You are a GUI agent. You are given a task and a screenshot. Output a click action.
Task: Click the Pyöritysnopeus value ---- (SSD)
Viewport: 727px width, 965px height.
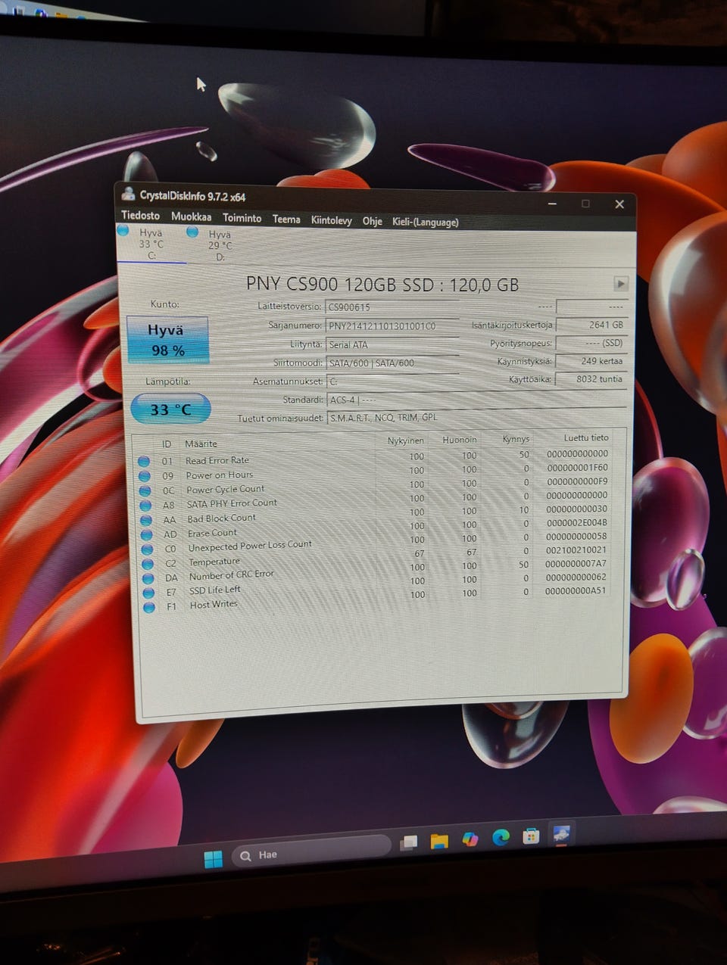pyautogui.click(x=591, y=343)
